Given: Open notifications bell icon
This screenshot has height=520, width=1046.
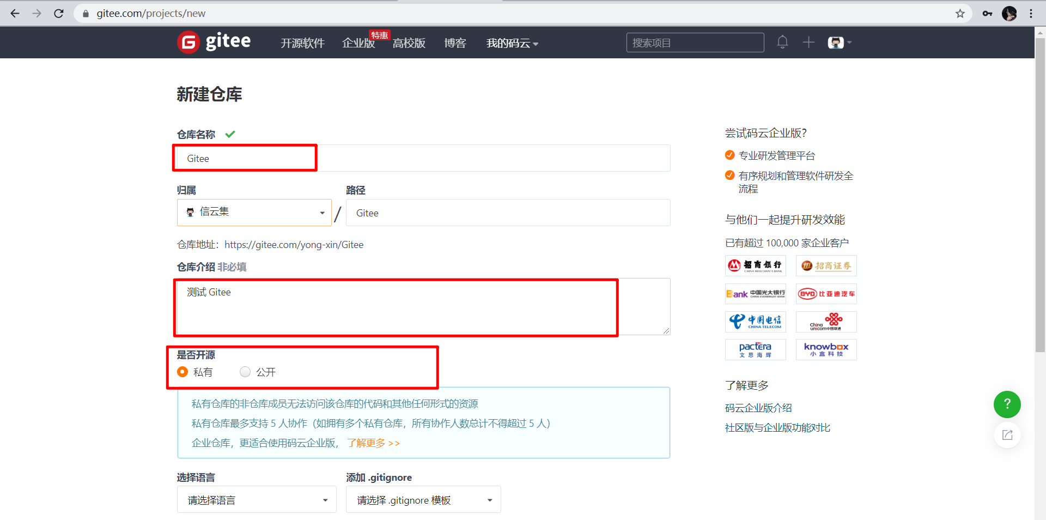Looking at the screenshot, I should coord(782,42).
